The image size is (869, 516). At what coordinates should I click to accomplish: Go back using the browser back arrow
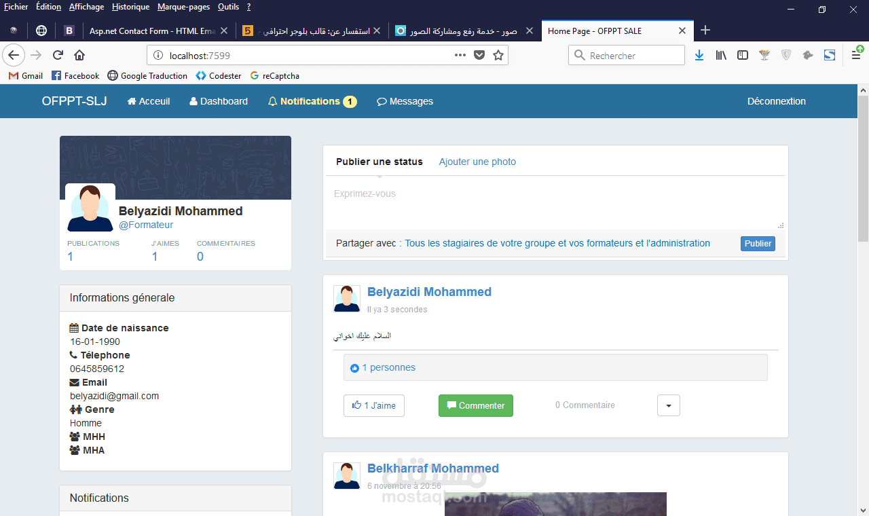(x=14, y=55)
